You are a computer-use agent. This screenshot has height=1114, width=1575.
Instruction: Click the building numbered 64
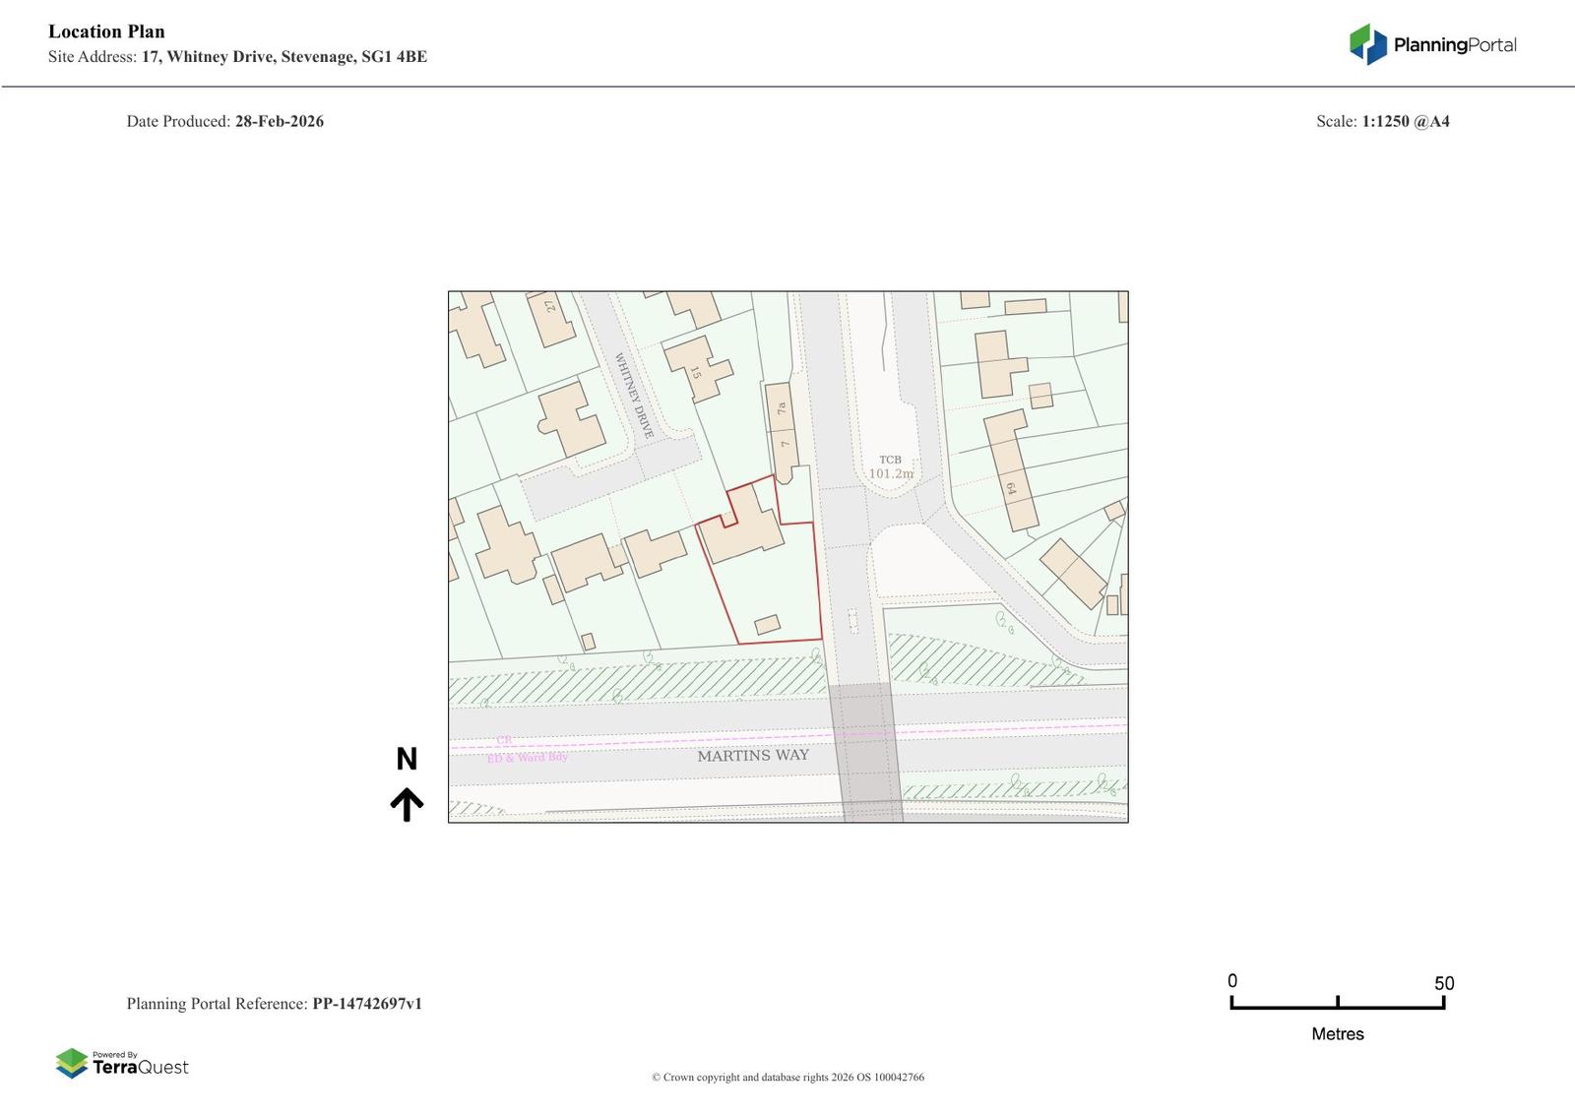(x=1010, y=469)
